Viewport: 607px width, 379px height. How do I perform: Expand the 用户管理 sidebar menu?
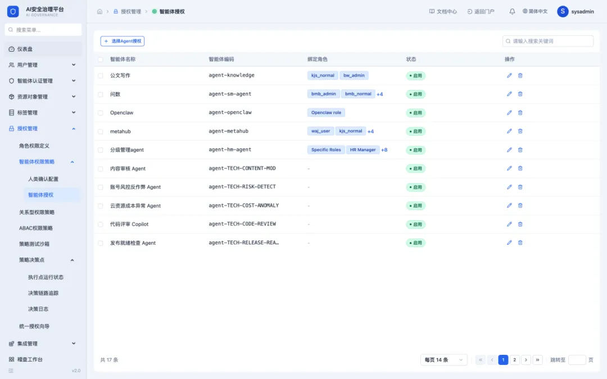pos(42,65)
